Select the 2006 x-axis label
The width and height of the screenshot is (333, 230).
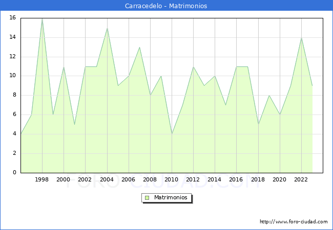(x=128, y=179)
